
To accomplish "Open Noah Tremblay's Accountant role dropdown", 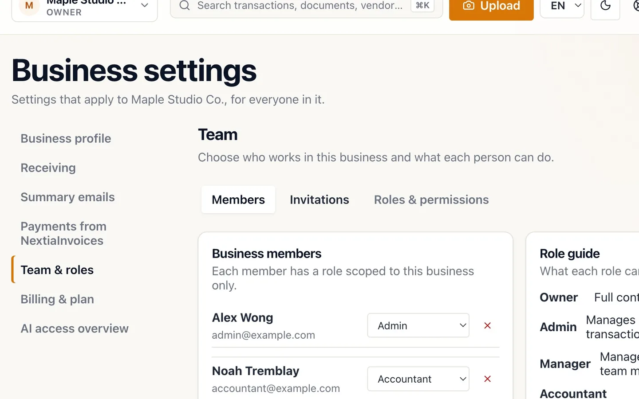I will (418, 379).
